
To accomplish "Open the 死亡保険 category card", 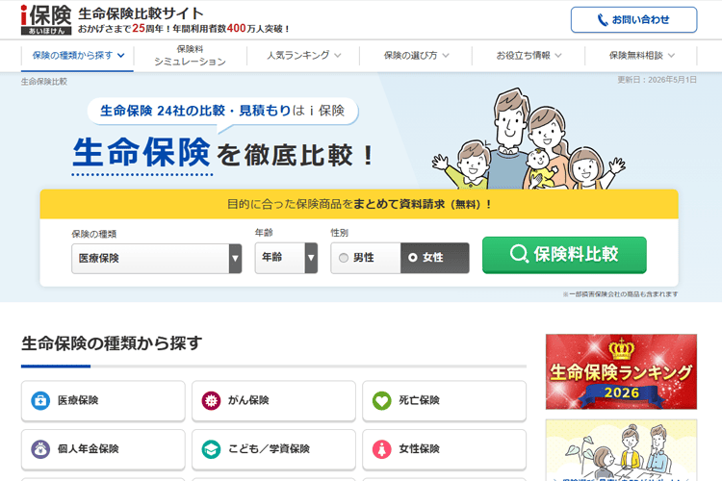I will click(445, 401).
